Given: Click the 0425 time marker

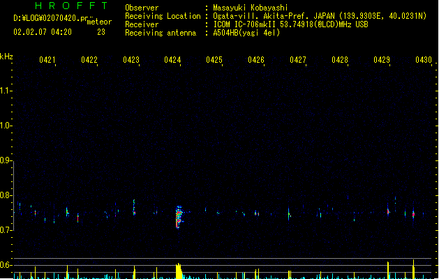Looking at the screenshot, I should [x=214, y=60].
